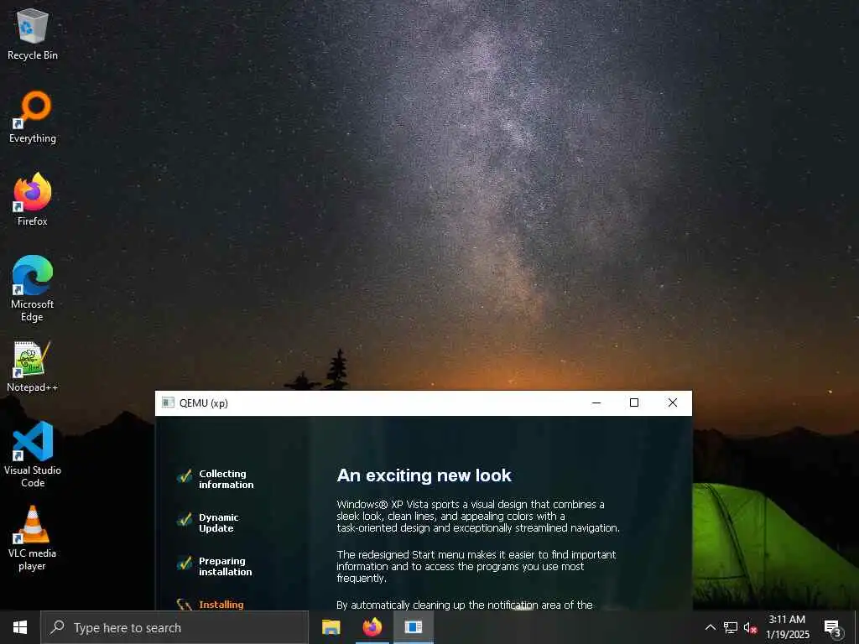This screenshot has width=859, height=644.
Task: Activate the QEMU taskbar button
Action: [x=414, y=627]
